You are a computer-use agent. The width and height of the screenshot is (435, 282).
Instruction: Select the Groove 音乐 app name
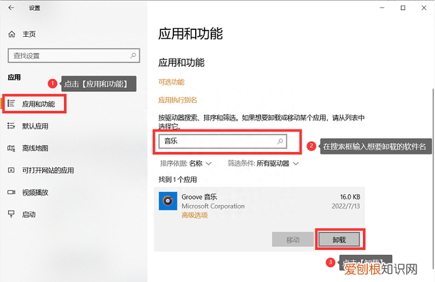199,197
